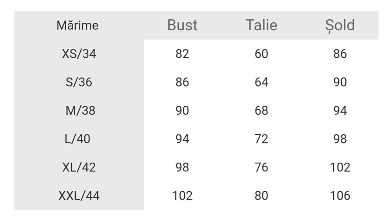Click the Mărime column header
The height and width of the screenshot is (222, 392).
coord(77,26)
